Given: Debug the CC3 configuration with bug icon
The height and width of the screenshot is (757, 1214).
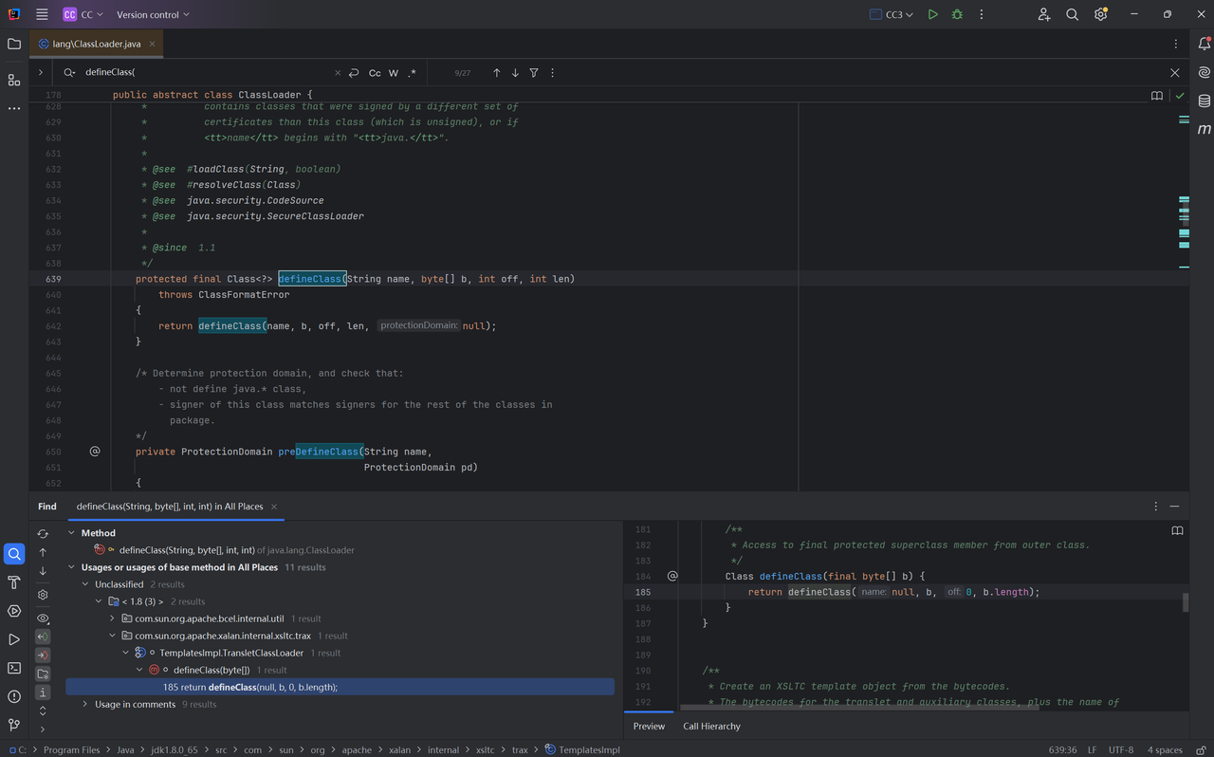Looking at the screenshot, I should point(957,14).
